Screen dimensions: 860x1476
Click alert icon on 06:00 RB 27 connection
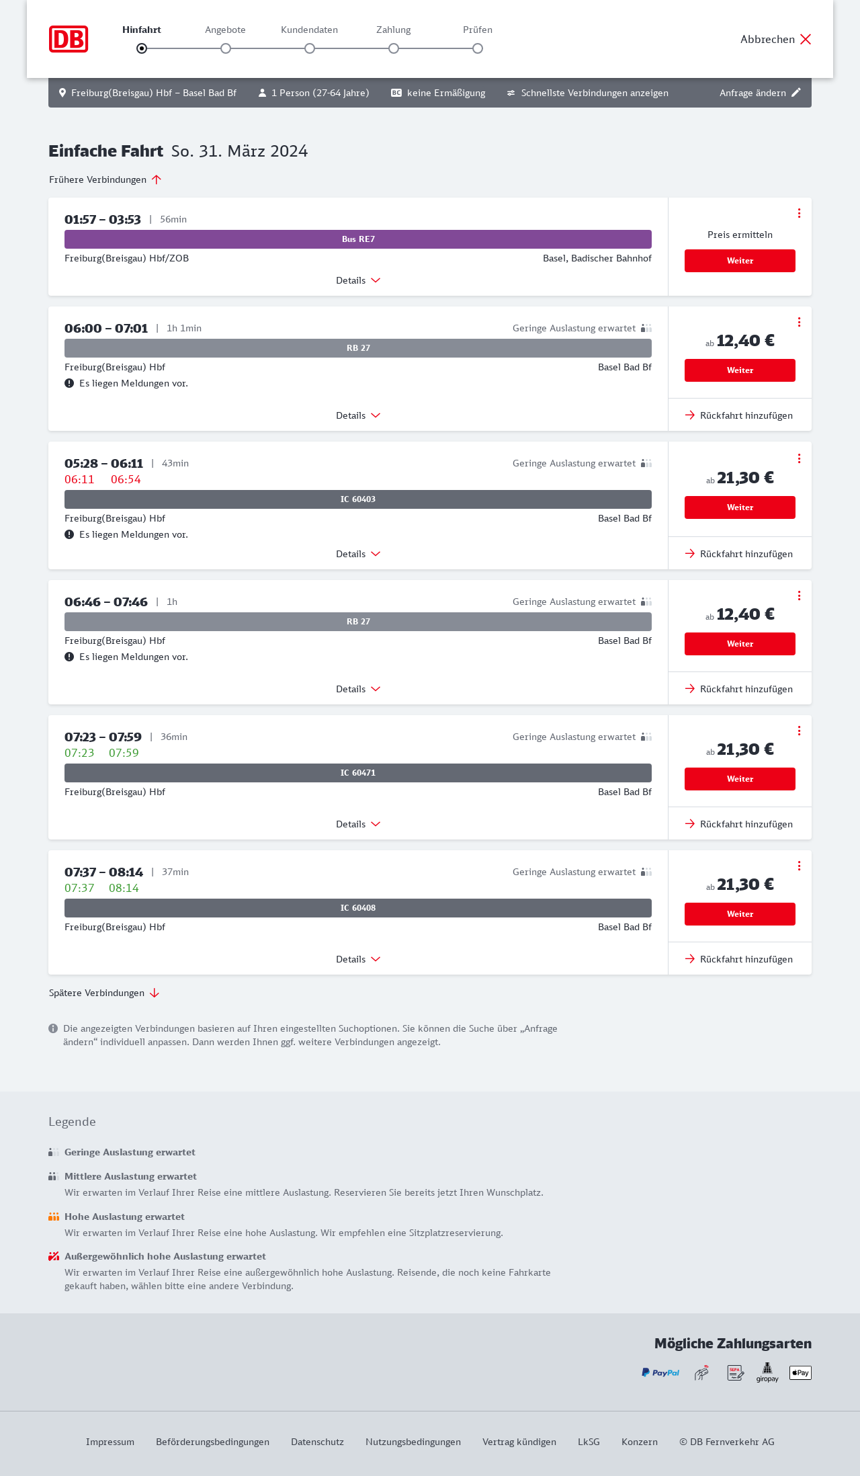[x=69, y=383]
